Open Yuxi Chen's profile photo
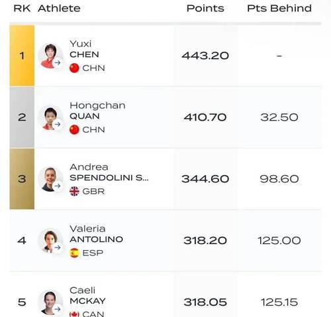This screenshot has height=317, width=331. 50,56
